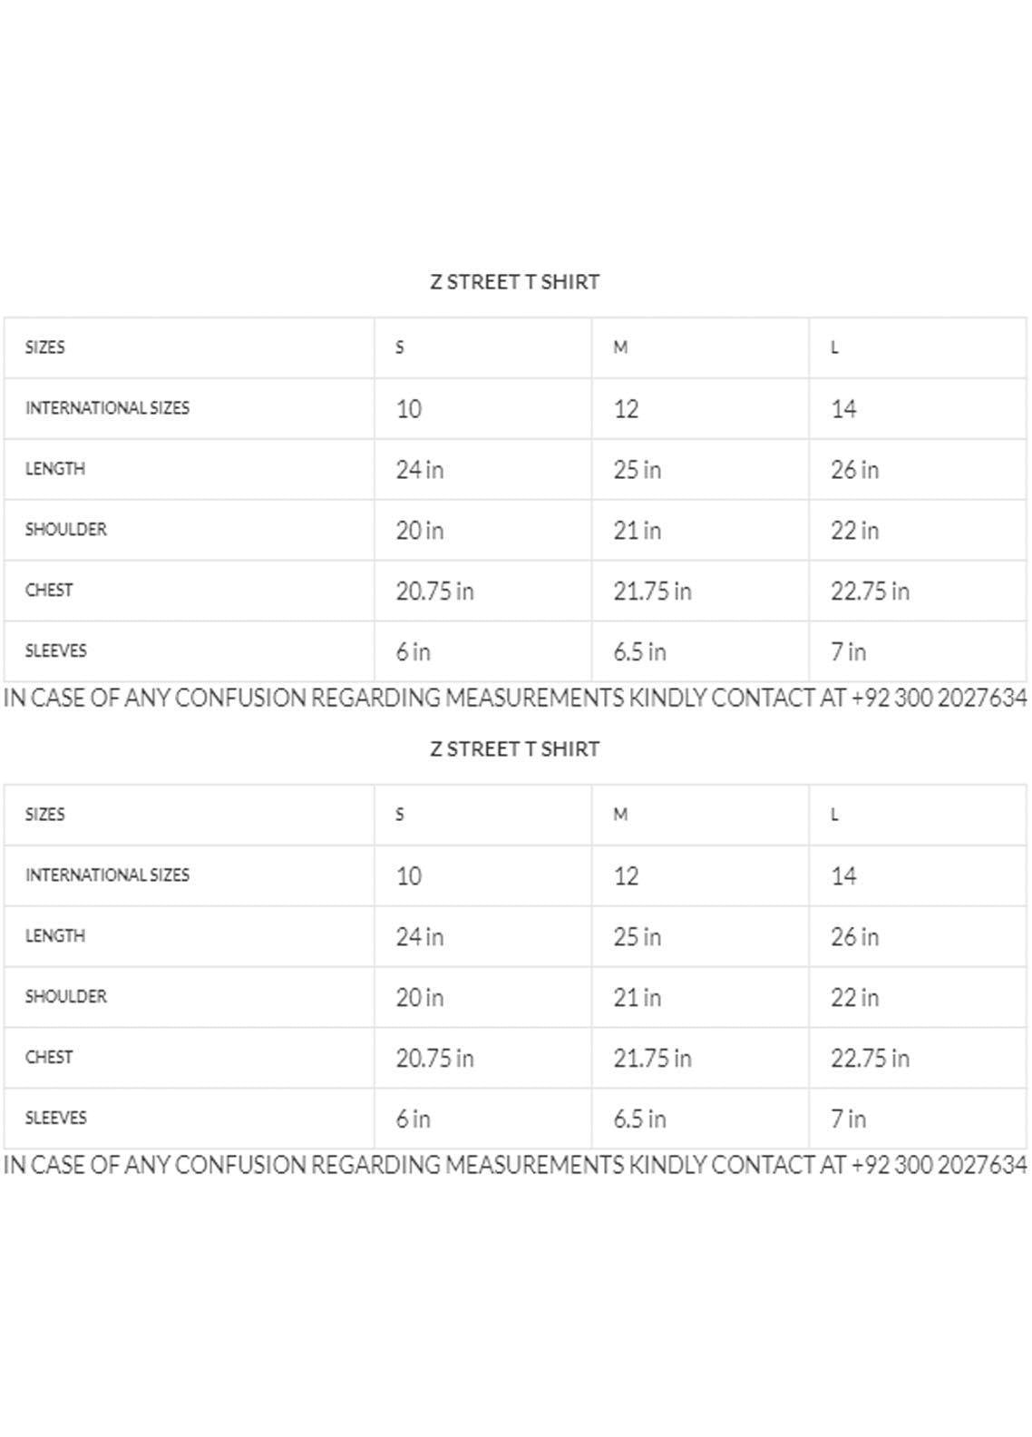Click the 7 in sleeves value in bottom table

(848, 1119)
